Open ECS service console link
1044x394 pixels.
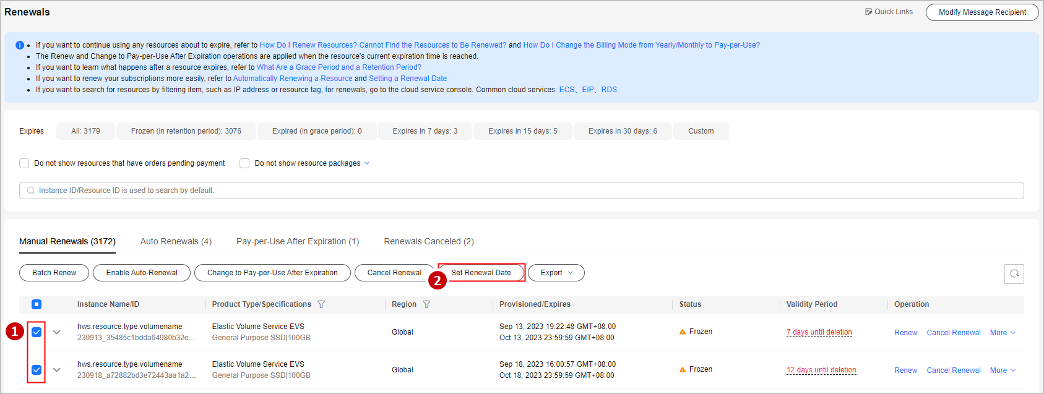pos(567,90)
